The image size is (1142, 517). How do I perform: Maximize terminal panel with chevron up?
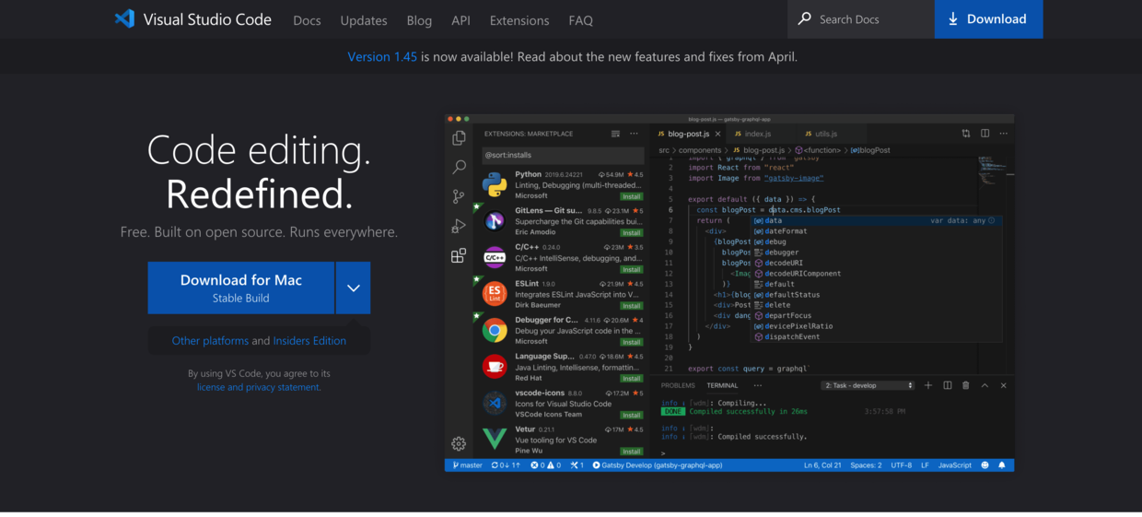pyautogui.click(x=985, y=385)
